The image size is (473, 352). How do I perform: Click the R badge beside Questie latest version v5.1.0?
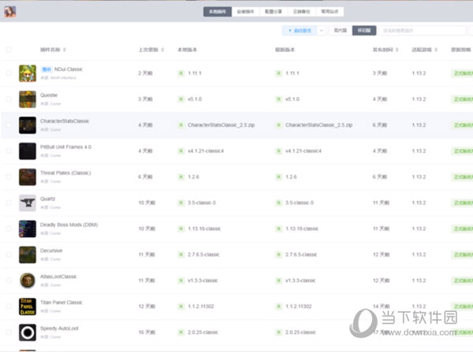(x=279, y=99)
